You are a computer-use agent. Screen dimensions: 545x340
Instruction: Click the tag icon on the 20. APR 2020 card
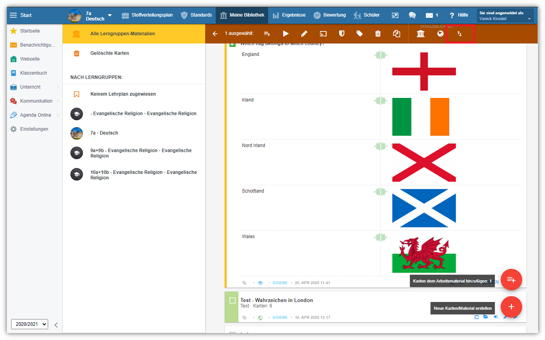click(x=244, y=283)
